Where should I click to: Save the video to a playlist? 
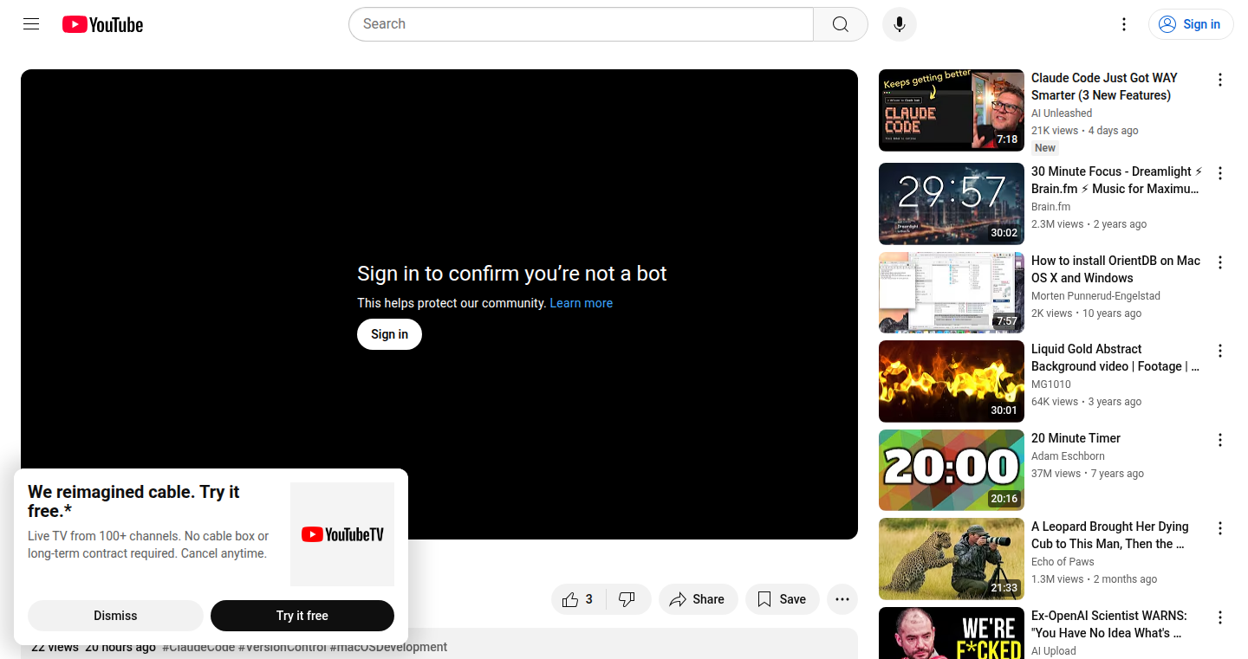(782, 599)
